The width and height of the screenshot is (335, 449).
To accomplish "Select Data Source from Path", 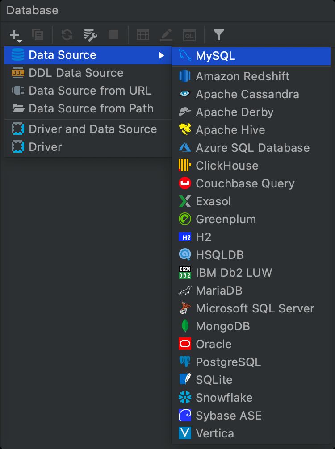I will point(91,109).
